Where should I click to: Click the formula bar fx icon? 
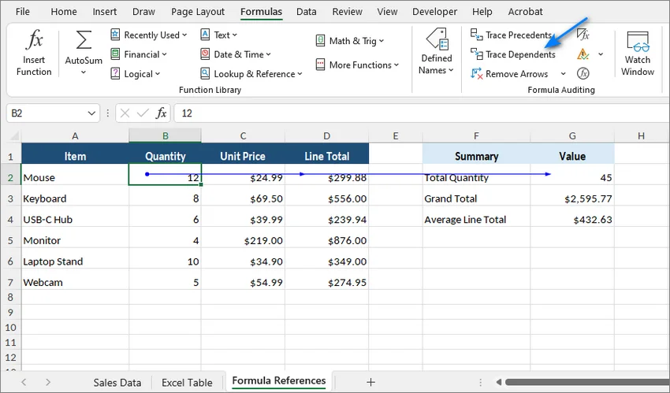point(161,113)
